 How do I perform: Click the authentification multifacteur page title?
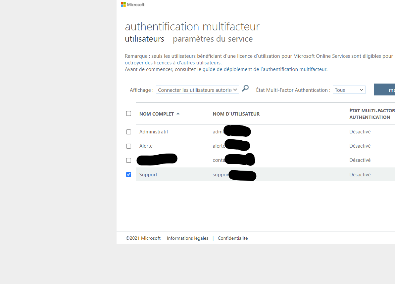(192, 27)
